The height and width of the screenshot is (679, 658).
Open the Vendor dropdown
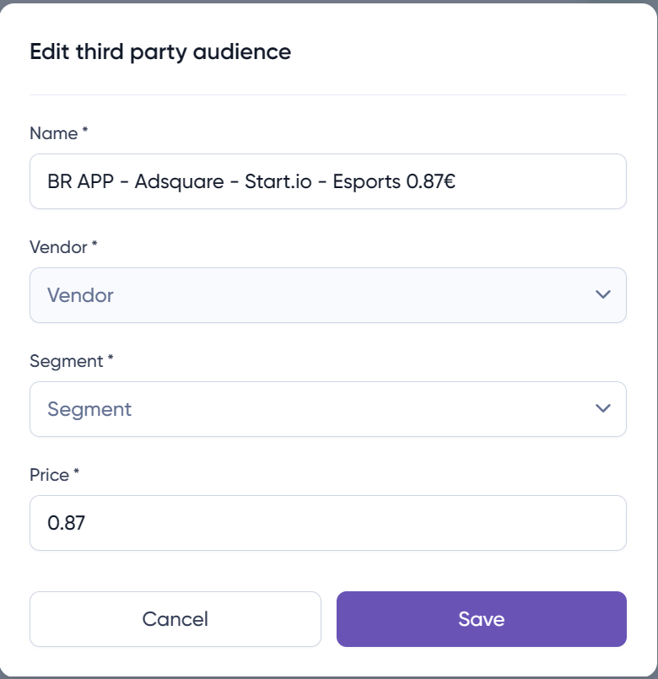pos(327,295)
